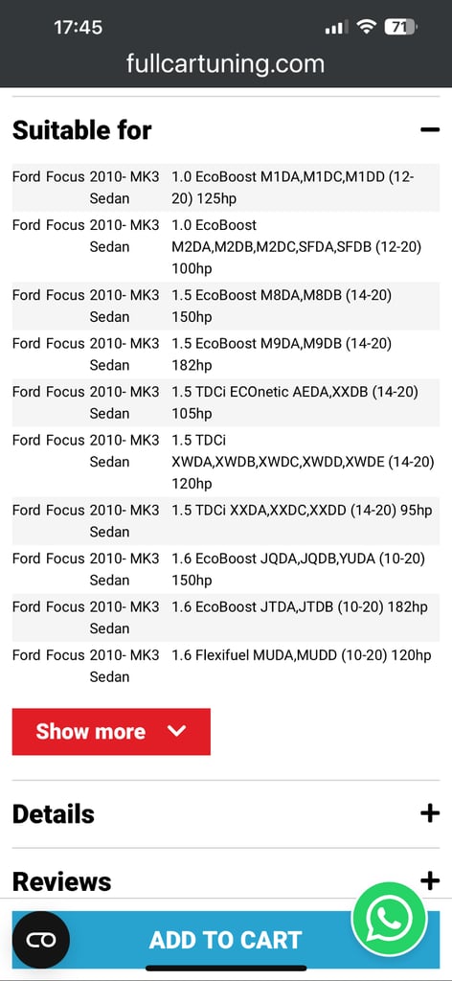The height and width of the screenshot is (981, 452).
Task: Select the 1.5 TDCi ECOnetic 105hp row
Action: coord(226,402)
